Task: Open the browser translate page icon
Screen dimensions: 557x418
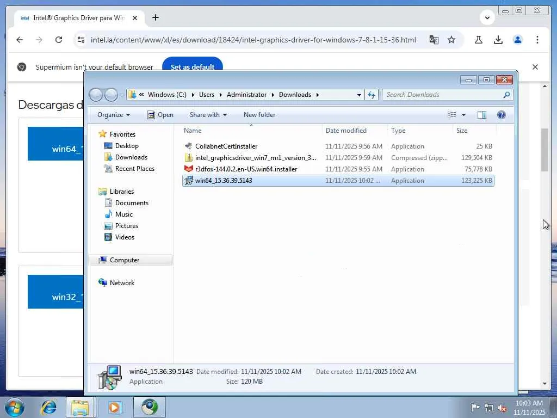Action: [x=434, y=40]
